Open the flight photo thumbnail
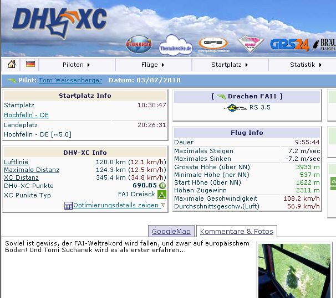 pyautogui.click(x=294, y=271)
